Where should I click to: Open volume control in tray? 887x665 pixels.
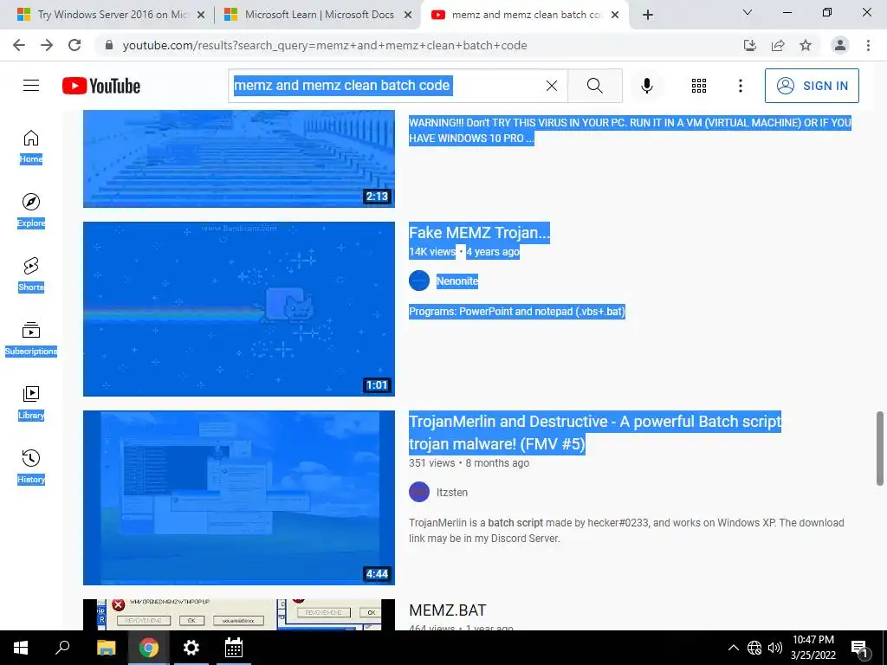coord(775,648)
